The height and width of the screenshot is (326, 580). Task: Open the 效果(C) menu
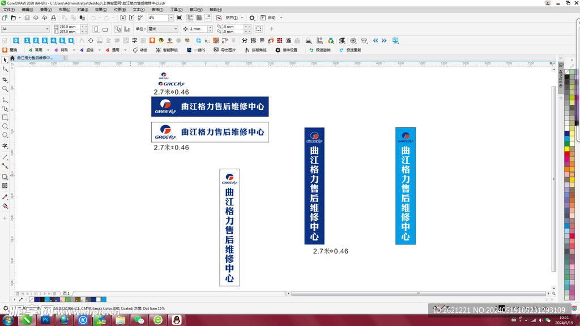tap(101, 10)
